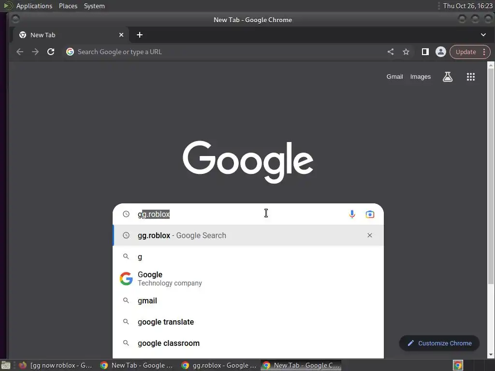Click the Share this page icon
The height and width of the screenshot is (371, 495).
point(391,52)
